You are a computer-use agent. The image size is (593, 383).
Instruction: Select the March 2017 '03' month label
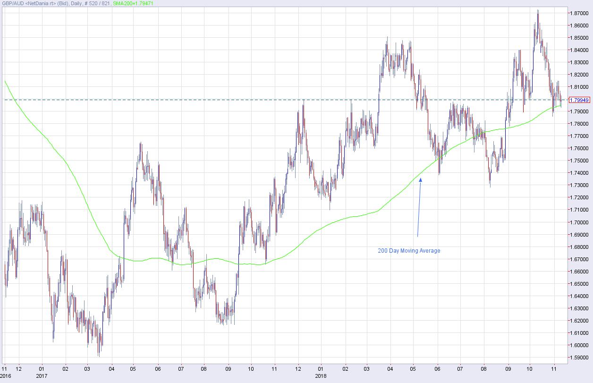click(87, 369)
